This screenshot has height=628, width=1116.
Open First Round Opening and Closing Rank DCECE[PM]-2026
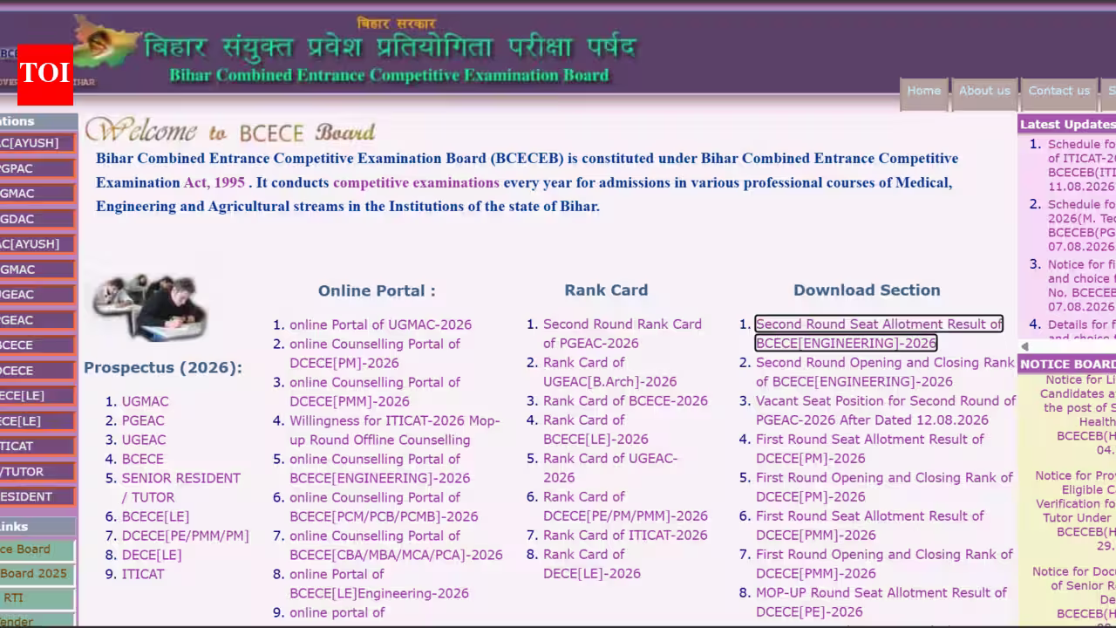coord(884,487)
